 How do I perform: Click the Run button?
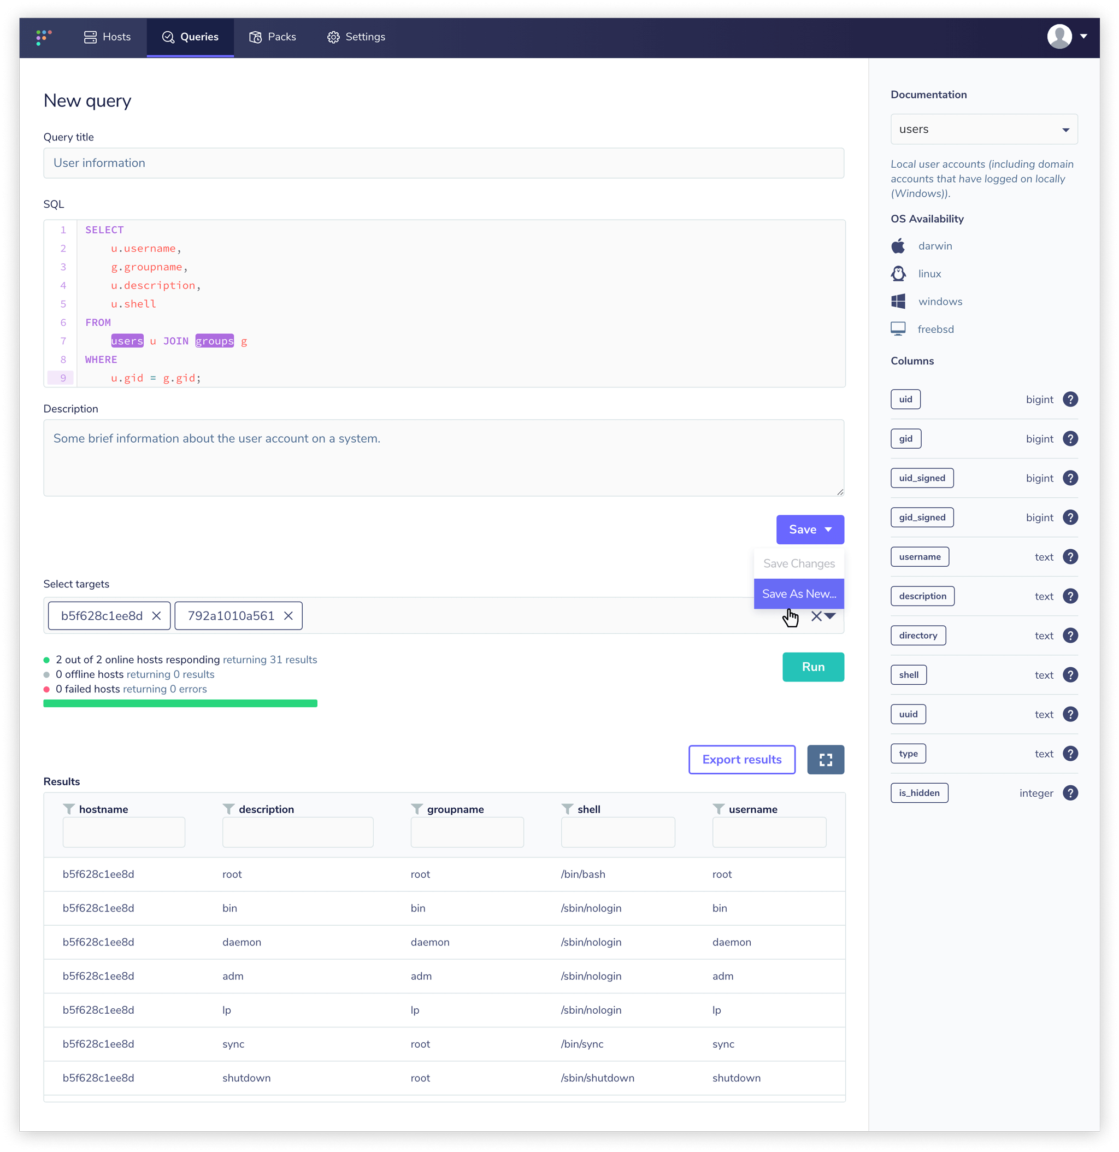(814, 667)
